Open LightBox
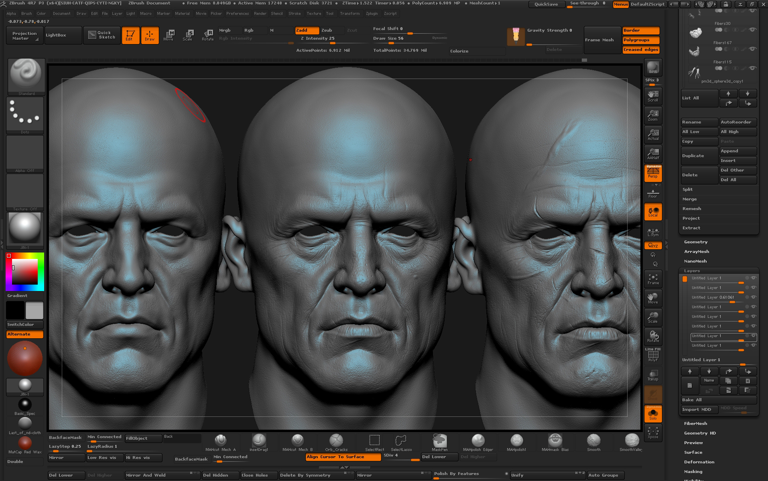 tap(63, 35)
